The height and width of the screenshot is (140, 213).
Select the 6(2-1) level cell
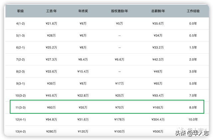[20, 48]
